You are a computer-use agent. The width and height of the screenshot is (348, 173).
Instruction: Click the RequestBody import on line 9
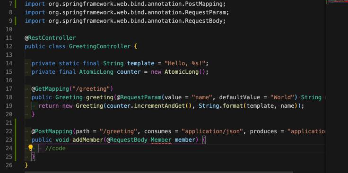(x=125, y=21)
